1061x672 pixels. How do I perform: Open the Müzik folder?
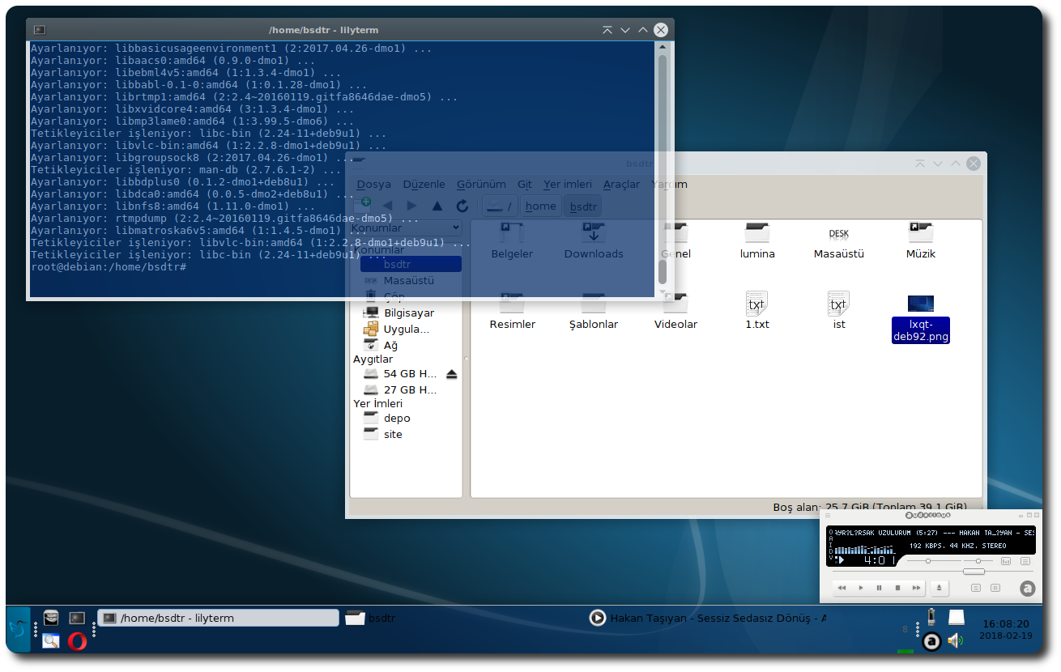pos(921,241)
